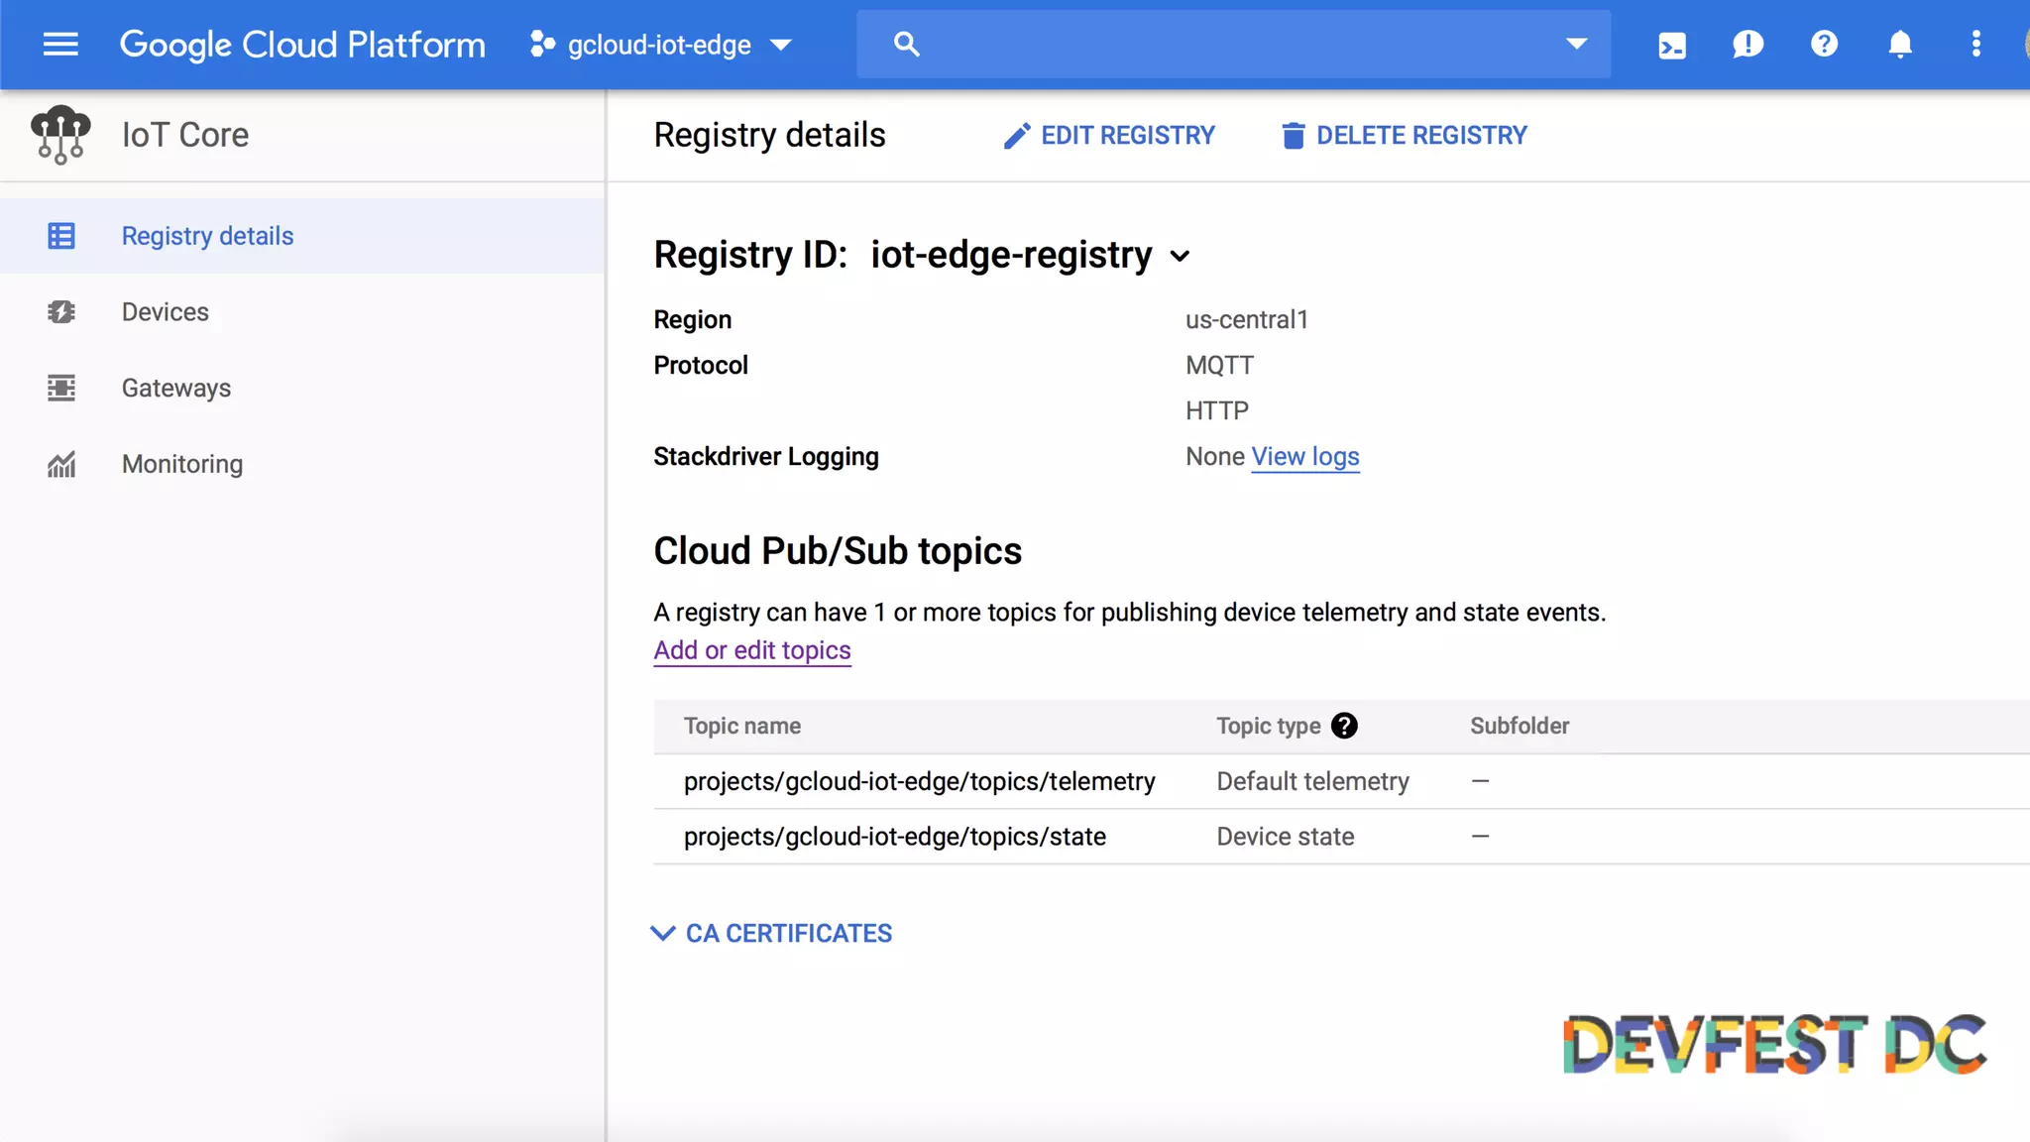Click the send feedback alert icon
This screenshot has height=1142, width=2030.
pyautogui.click(x=1748, y=45)
